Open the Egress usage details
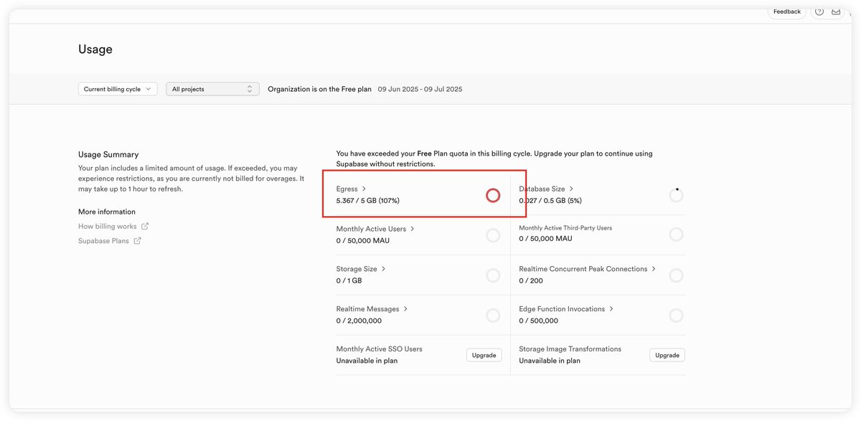The height and width of the screenshot is (421, 861). [347, 189]
